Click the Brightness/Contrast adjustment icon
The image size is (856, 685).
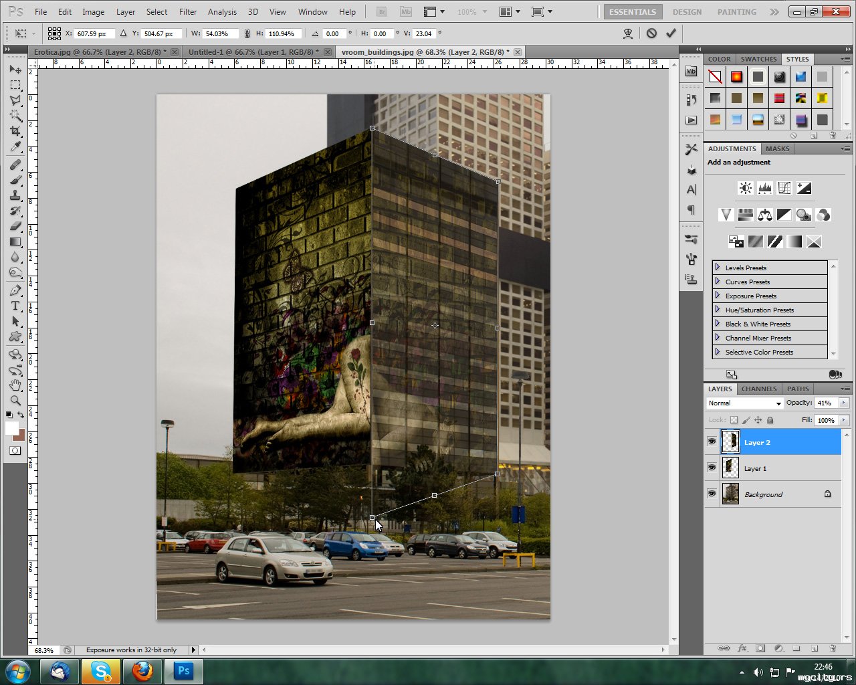click(x=745, y=188)
